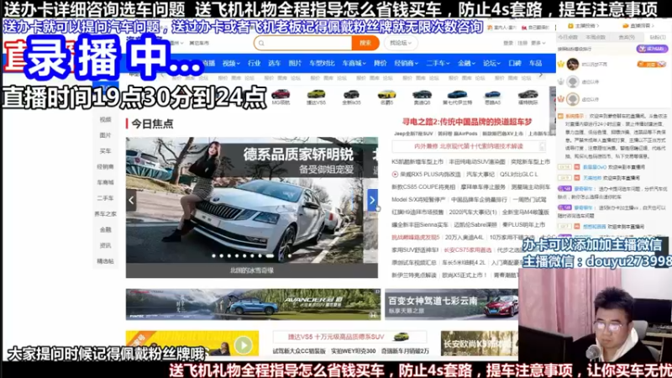Open 精选帖 in the left sidebar

click(x=105, y=261)
